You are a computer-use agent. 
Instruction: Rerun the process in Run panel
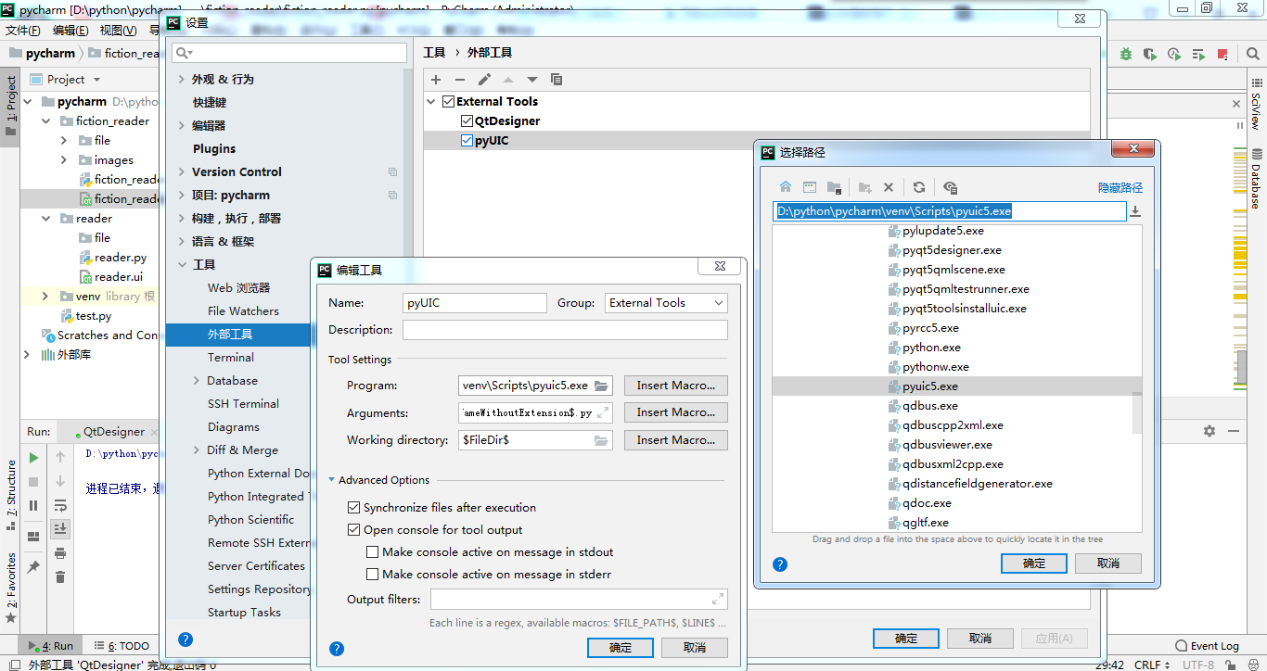[34, 457]
